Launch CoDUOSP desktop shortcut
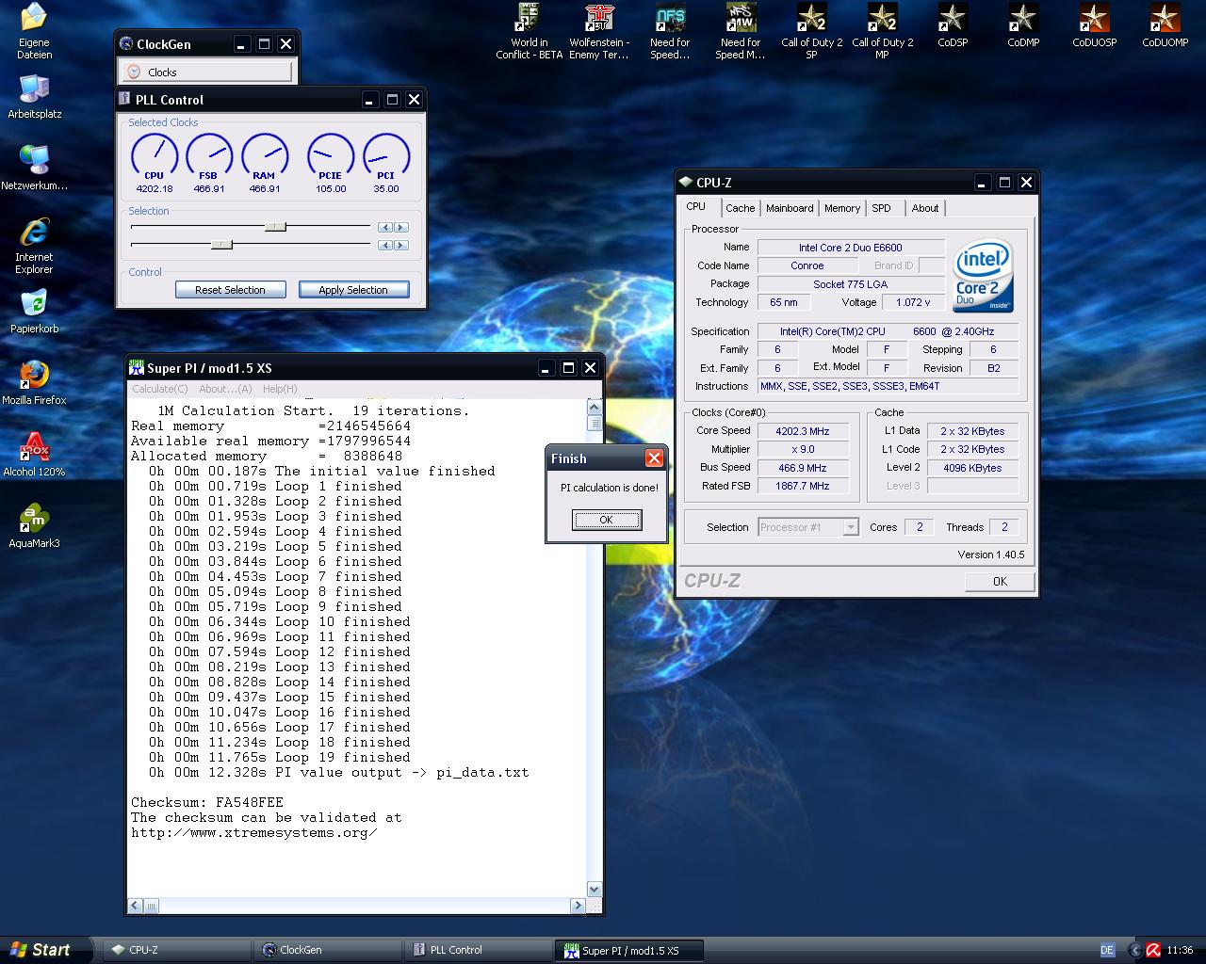The image size is (1206, 964). (x=1094, y=25)
